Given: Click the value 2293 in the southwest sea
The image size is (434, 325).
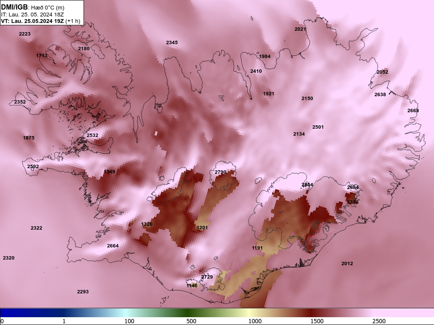Looking at the screenshot, I should point(83,292).
